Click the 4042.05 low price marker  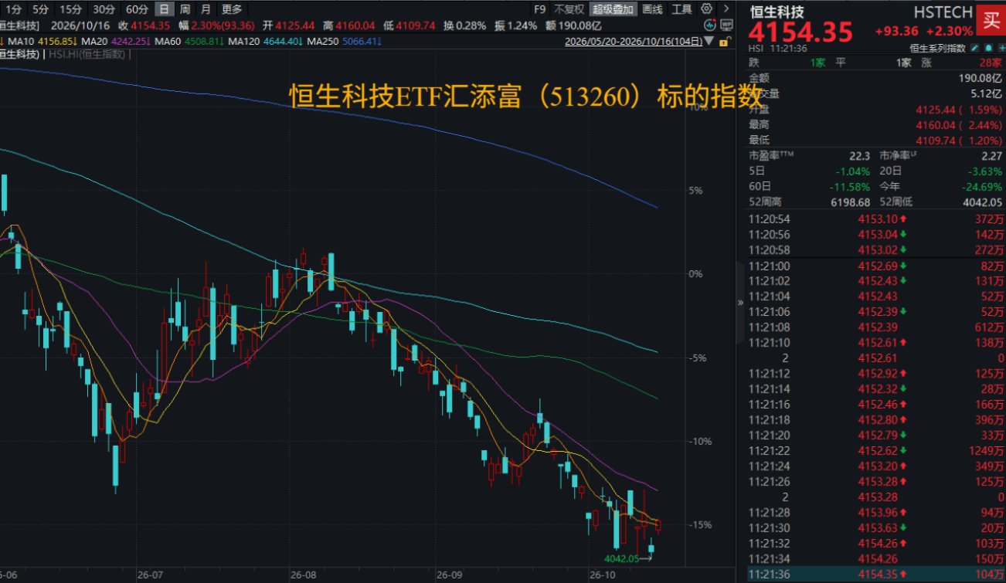click(621, 558)
